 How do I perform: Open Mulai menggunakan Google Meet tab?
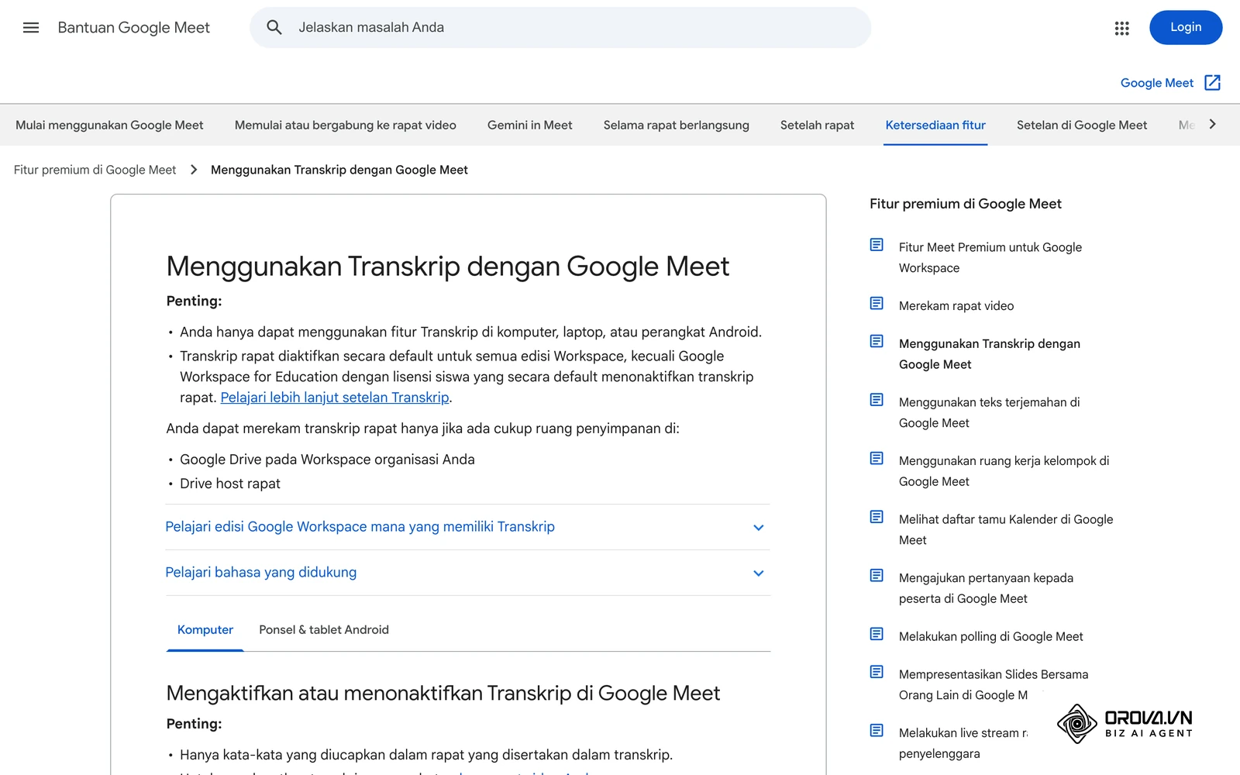point(109,125)
